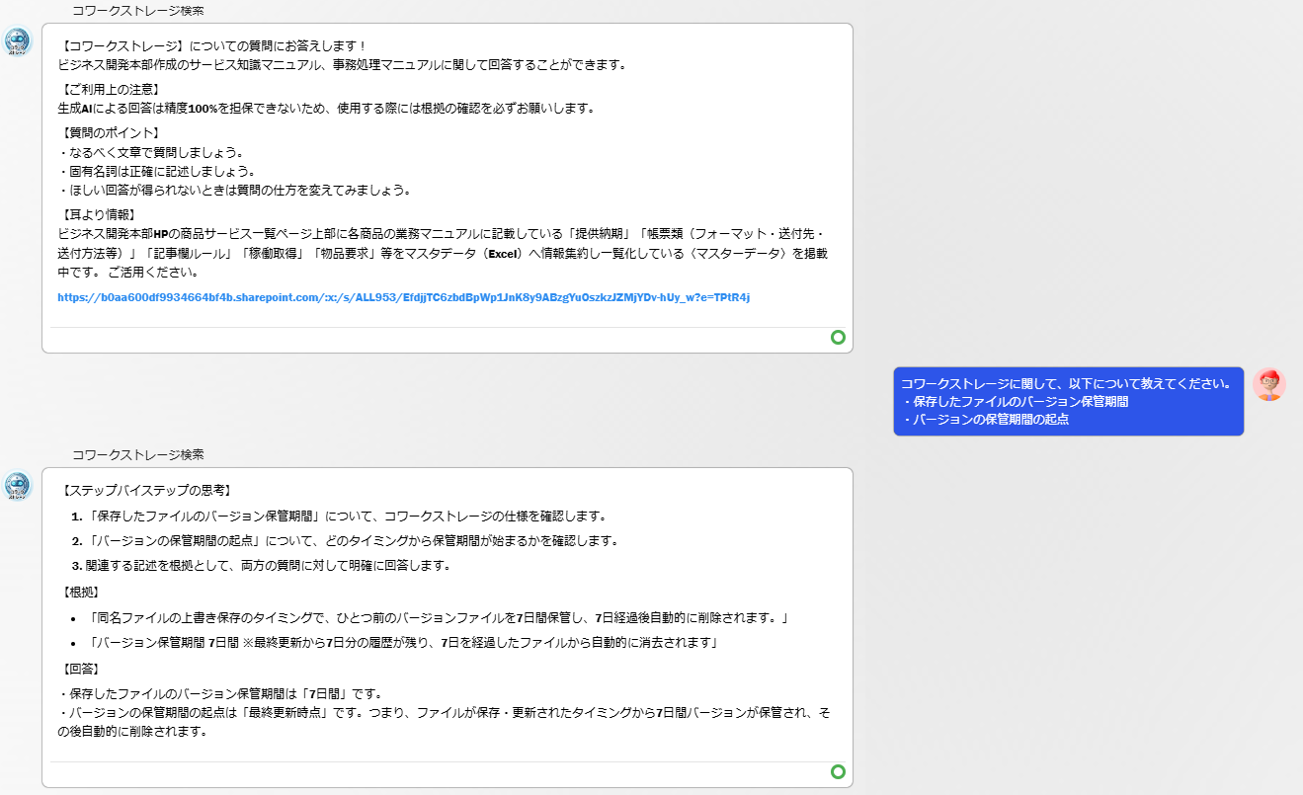Click the コワークストレージ検索 label above the answer

(137, 455)
